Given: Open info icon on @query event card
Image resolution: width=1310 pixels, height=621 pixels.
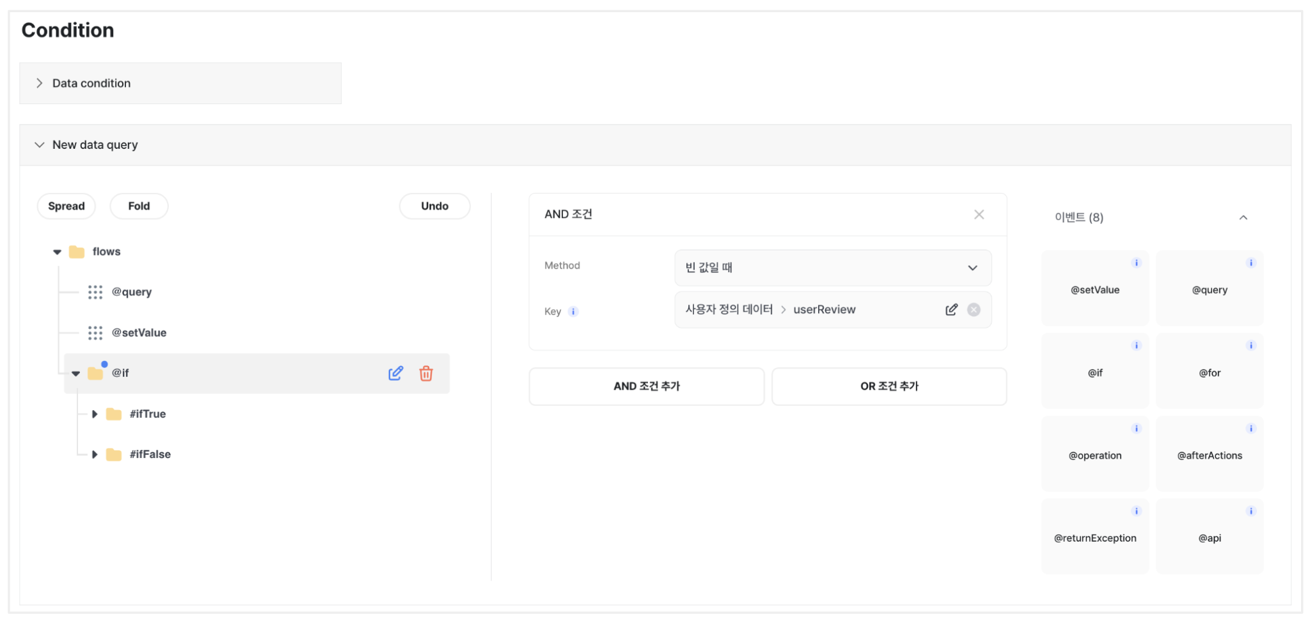Looking at the screenshot, I should [1251, 263].
